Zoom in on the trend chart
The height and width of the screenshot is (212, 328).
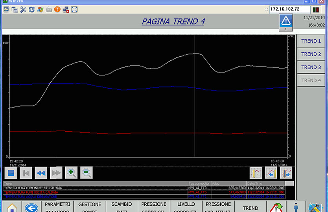pos(71,172)
